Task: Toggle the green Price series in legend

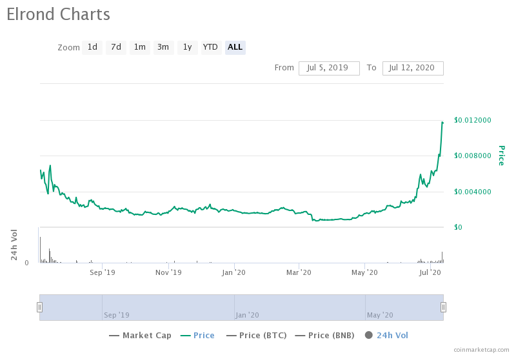Action: 197,336
